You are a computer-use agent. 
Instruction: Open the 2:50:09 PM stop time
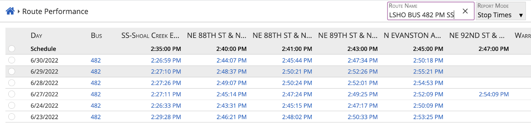428,106
